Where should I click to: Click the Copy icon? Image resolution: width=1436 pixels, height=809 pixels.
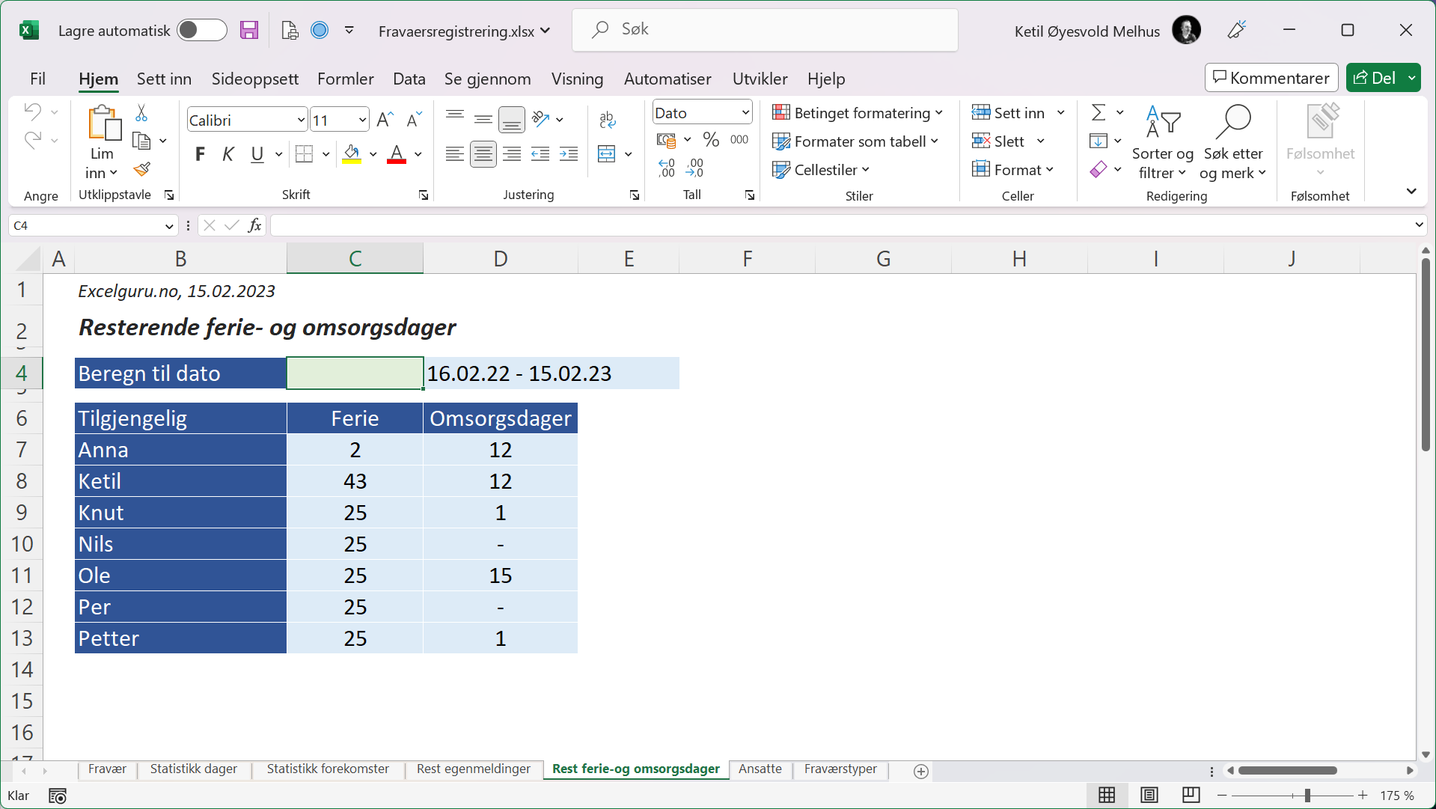[141, 141]
